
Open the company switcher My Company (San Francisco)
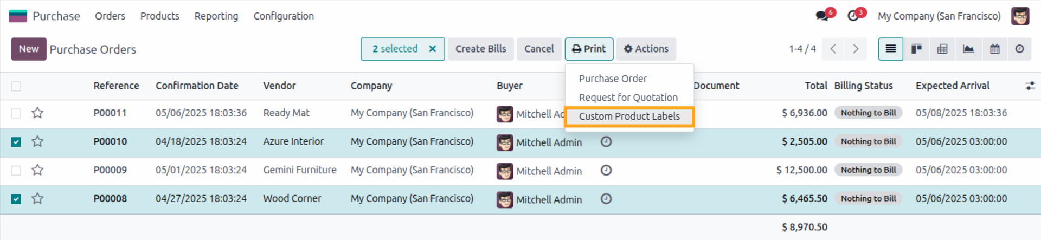(x=939, y=16)
